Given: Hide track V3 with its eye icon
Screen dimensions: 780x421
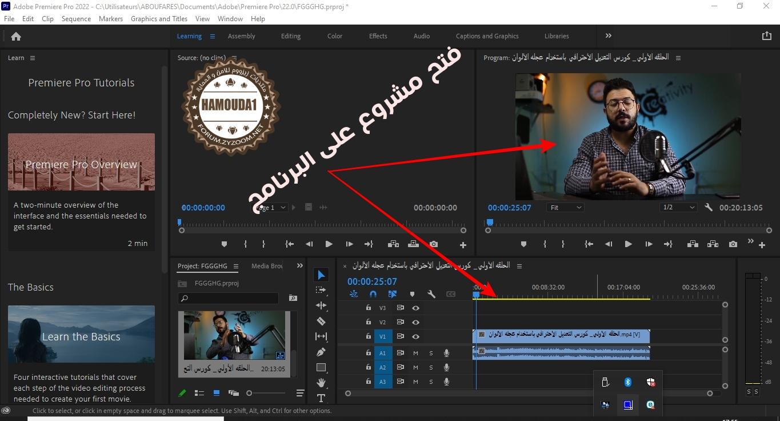Looking at the screenshot, I should [x=415, y=308].
